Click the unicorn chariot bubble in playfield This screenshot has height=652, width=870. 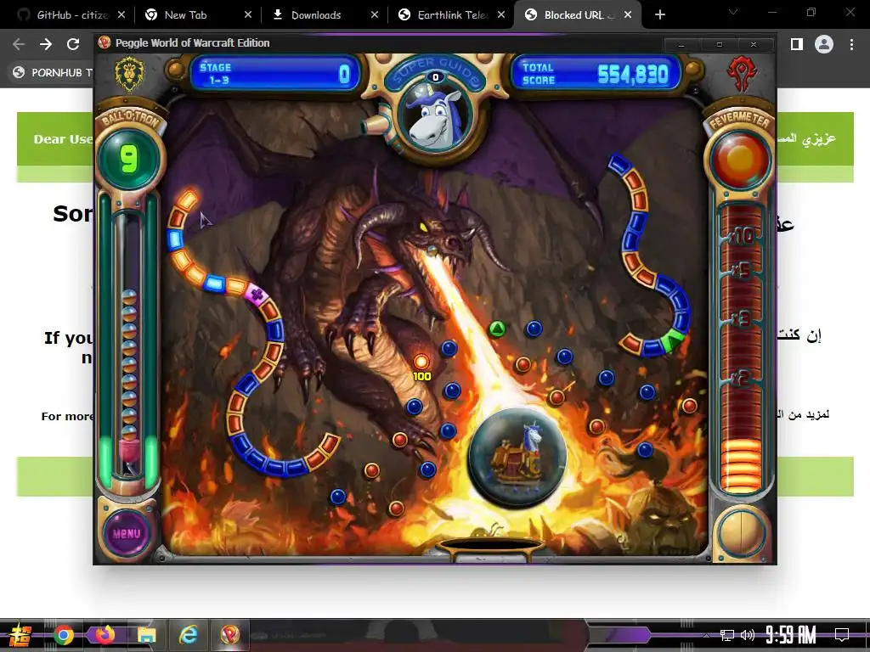(517, 456)
